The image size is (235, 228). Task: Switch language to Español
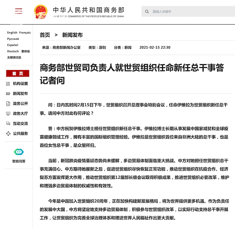[13, 45]
